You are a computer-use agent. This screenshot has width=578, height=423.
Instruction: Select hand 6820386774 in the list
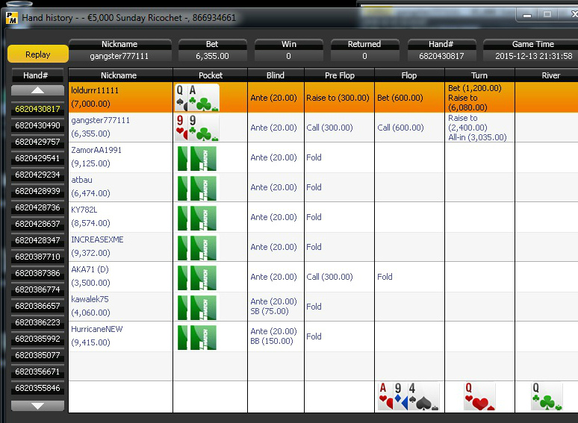coord(37,289)
